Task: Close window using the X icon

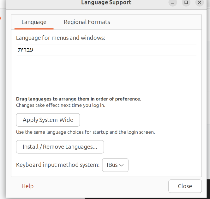Action: 199,3
